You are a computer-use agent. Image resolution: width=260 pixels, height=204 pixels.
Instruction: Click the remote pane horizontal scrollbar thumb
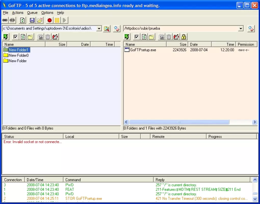click(179, 122)
